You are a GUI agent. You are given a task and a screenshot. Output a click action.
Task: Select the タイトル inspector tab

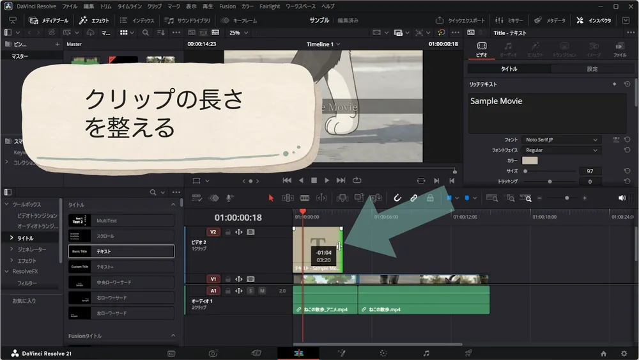pos(509,69)
